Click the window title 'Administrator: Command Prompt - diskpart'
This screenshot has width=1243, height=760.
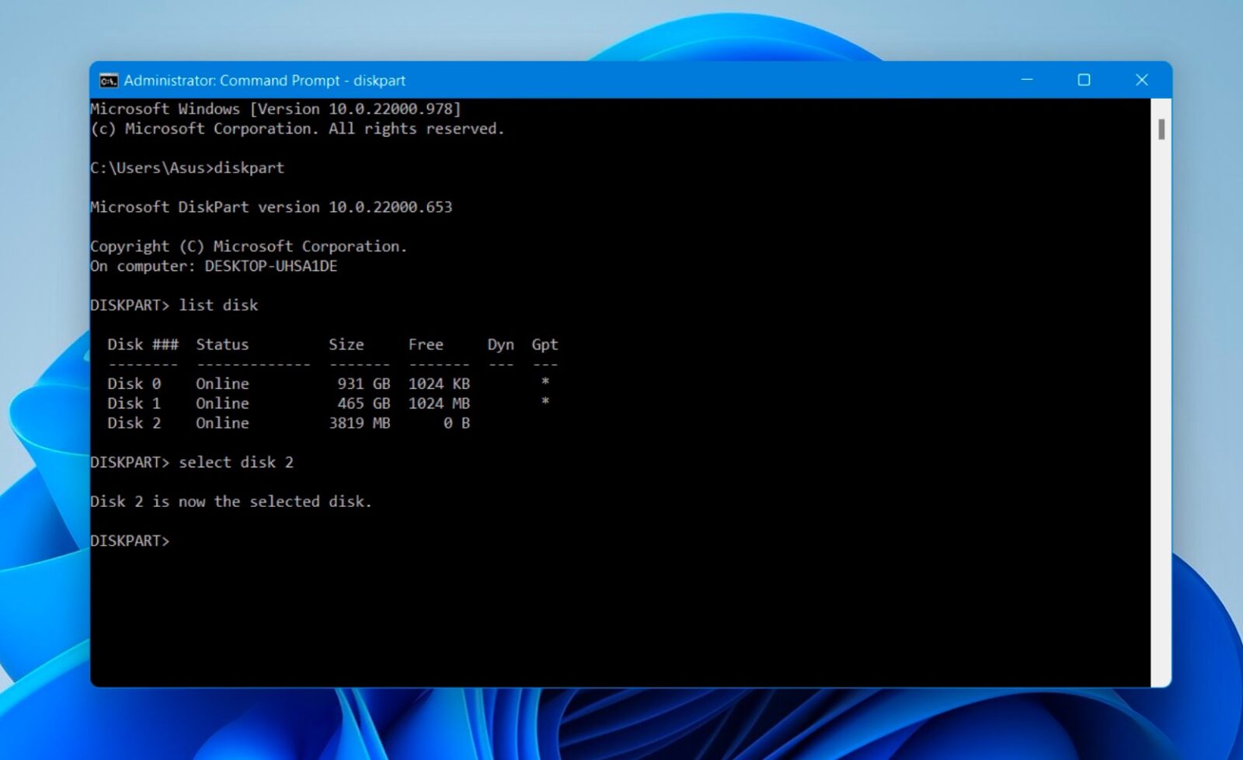[x=264, y=81]
